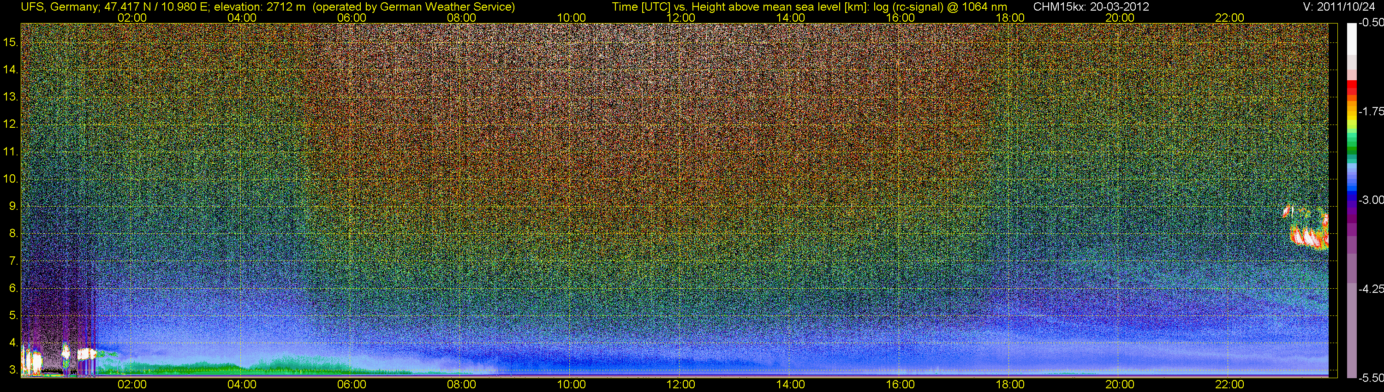Pick the red segment of the color scale
This screenshot has width=1384, height=392.
click(x=1351, y=87)
